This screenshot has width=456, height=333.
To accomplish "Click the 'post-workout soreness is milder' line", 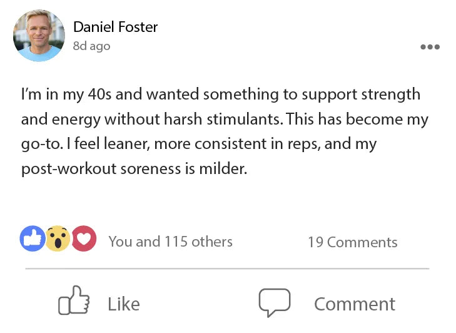I will [x=134, y=169].
